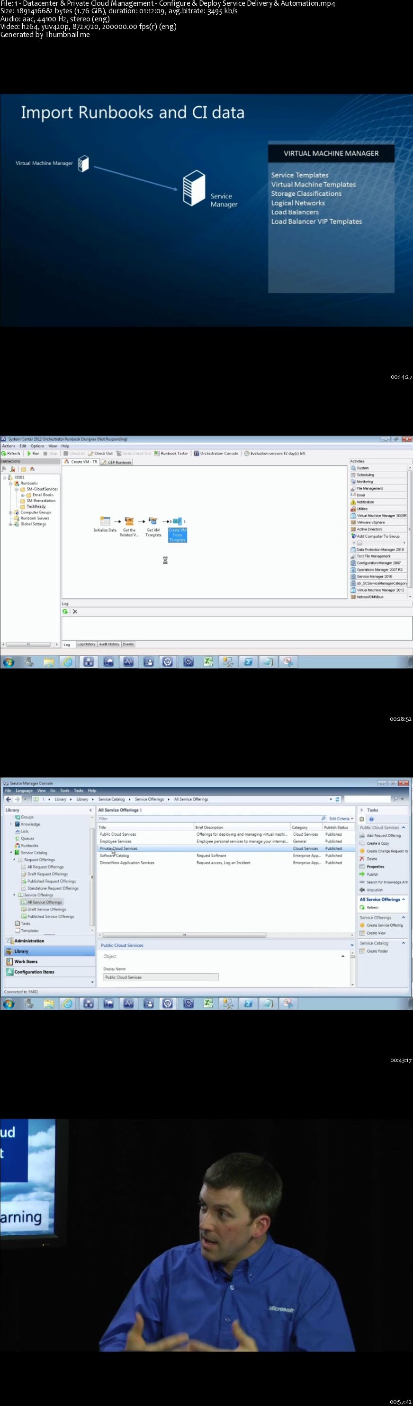
Task: Collapse the Runbooks node in Connections tree
Action: pyautogui.click(x=10, y=483)
